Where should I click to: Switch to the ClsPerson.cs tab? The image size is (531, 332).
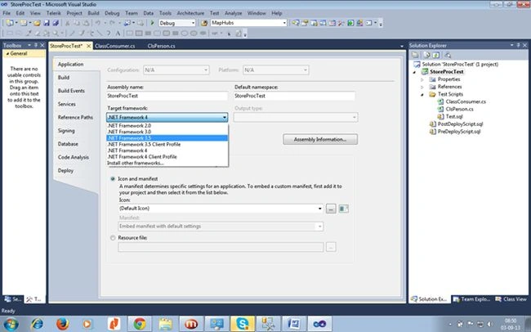(x=161, y=46)
